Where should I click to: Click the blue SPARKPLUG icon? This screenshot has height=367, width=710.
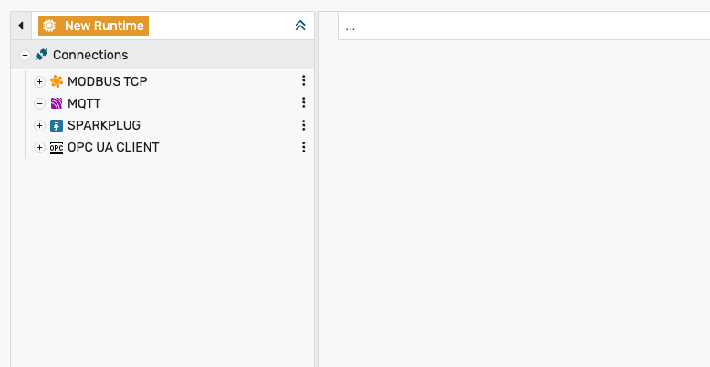click(57, 125)
